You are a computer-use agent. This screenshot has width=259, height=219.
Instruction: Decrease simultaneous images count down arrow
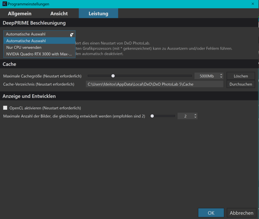tap(196, 117)
